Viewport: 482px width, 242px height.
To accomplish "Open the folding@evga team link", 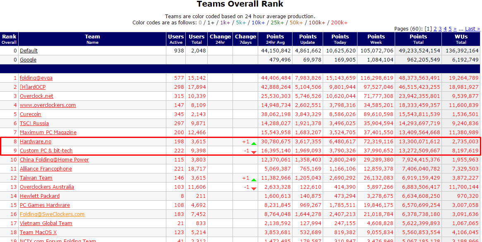I will click(x=36, y=78).
